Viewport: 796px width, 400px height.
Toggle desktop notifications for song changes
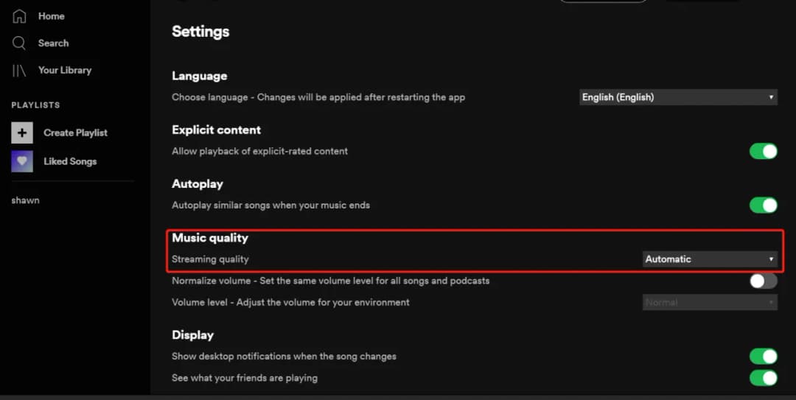tap(763, 357)
